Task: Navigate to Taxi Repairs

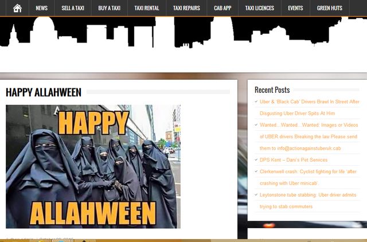Action: pos(186,8)
